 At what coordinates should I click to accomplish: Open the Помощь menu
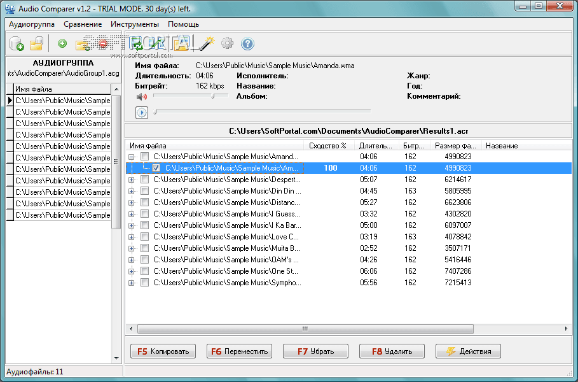[x=183, y=24]
